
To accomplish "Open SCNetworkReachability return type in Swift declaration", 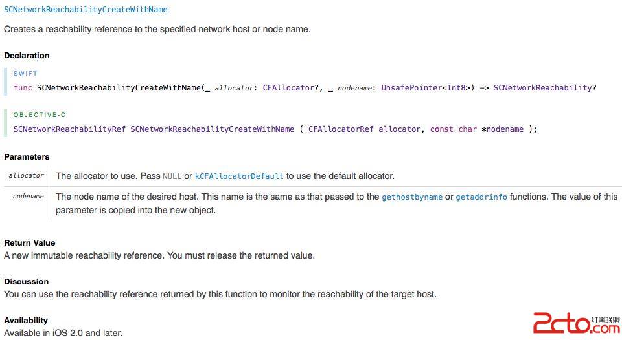I will [x=542, y=88].
